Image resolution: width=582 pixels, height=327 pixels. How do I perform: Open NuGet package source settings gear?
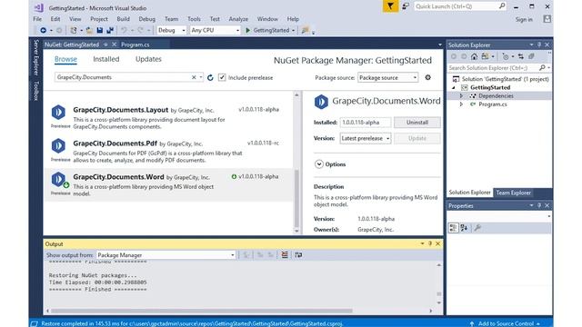[x=428, y=77]
